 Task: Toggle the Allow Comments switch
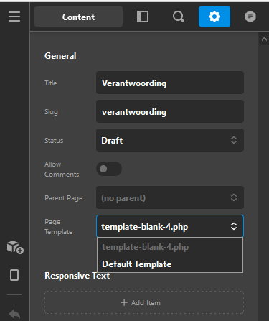pyautogui.click(x=109, y=169)
